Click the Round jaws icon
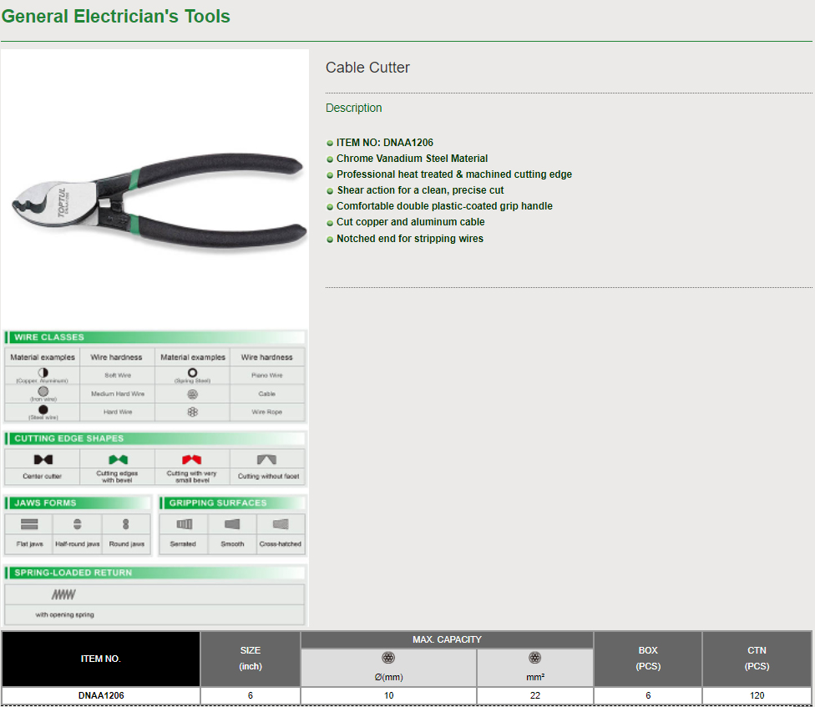815x707 pixels. coord(126,524)
